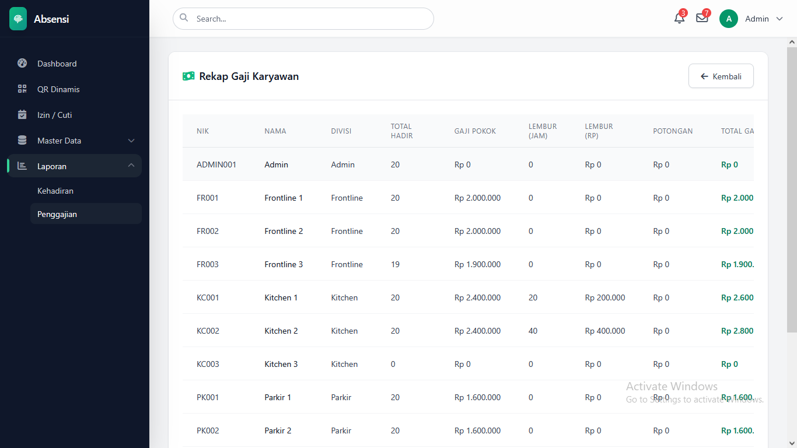Viewport: 797px width, 448px height.
Task: Click the Search input field
Action: coord(309,19)
